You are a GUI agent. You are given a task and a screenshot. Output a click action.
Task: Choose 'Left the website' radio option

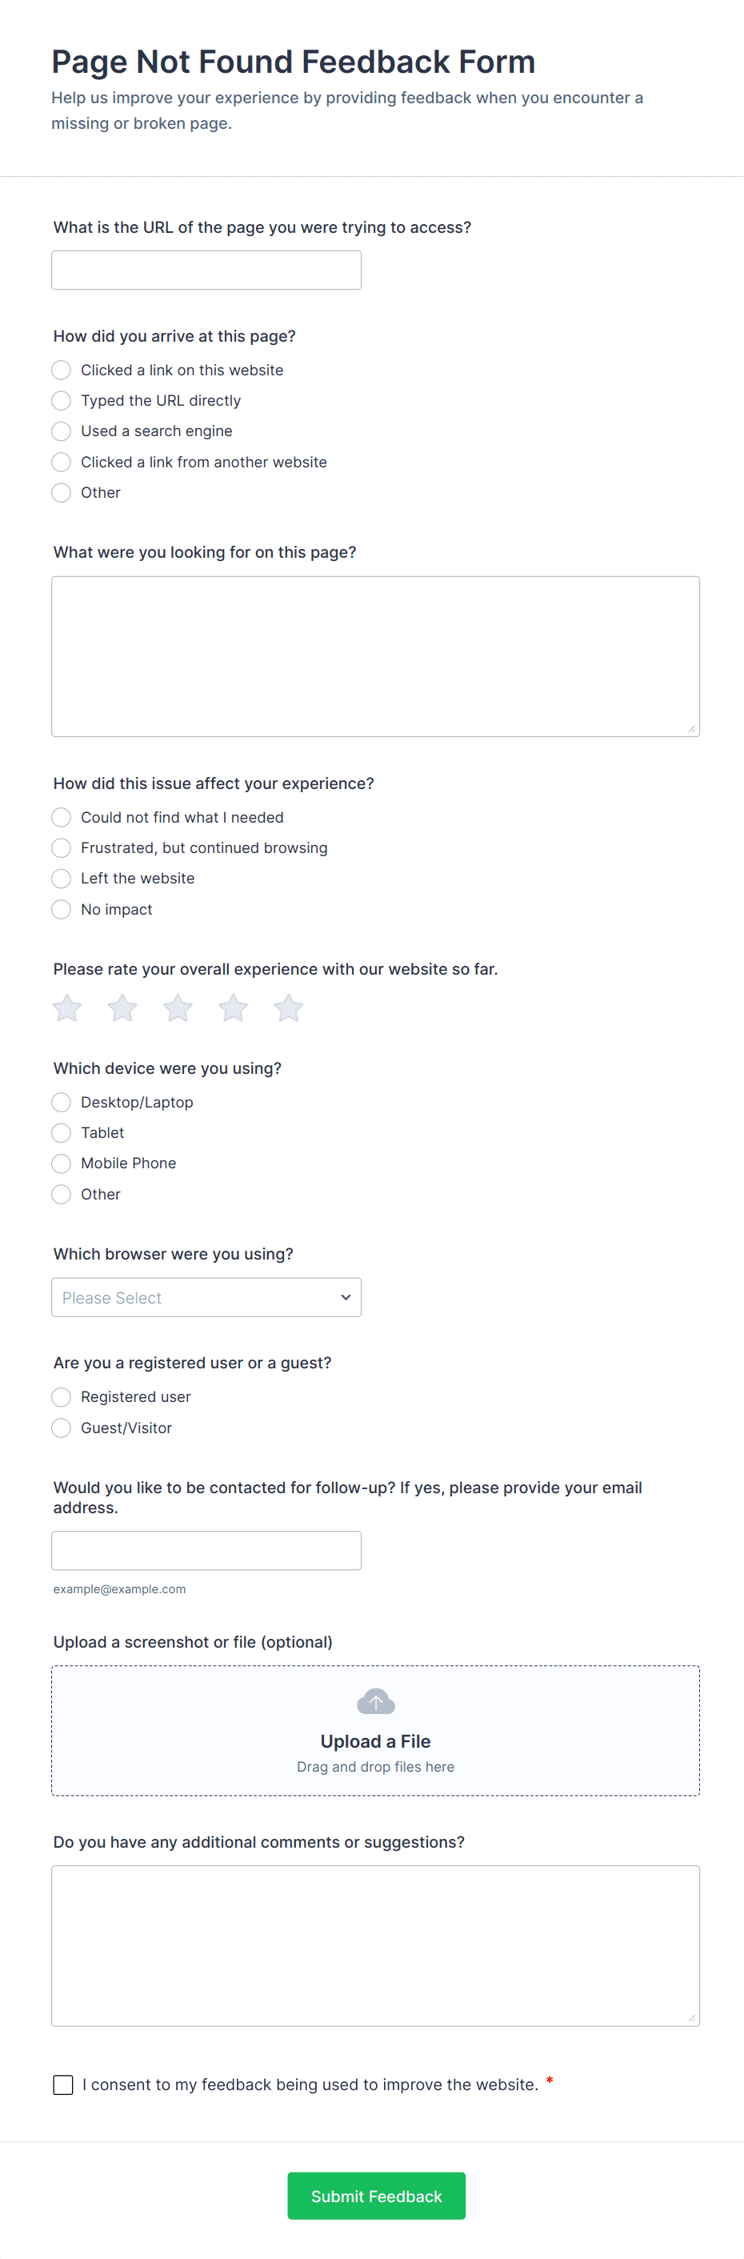(x=62, y=879)
